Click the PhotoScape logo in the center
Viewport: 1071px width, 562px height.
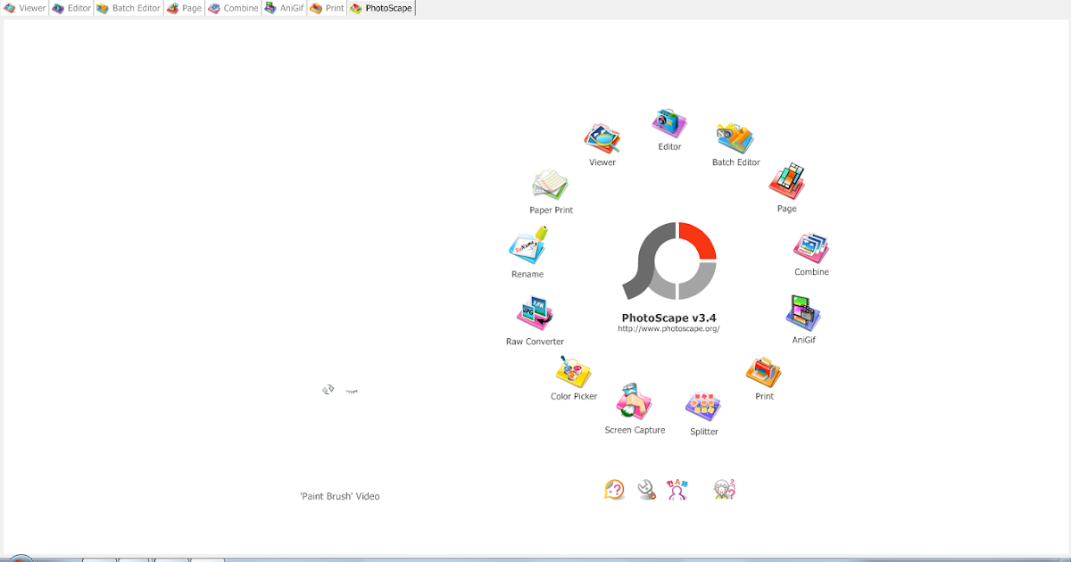[x=668, y=260]
